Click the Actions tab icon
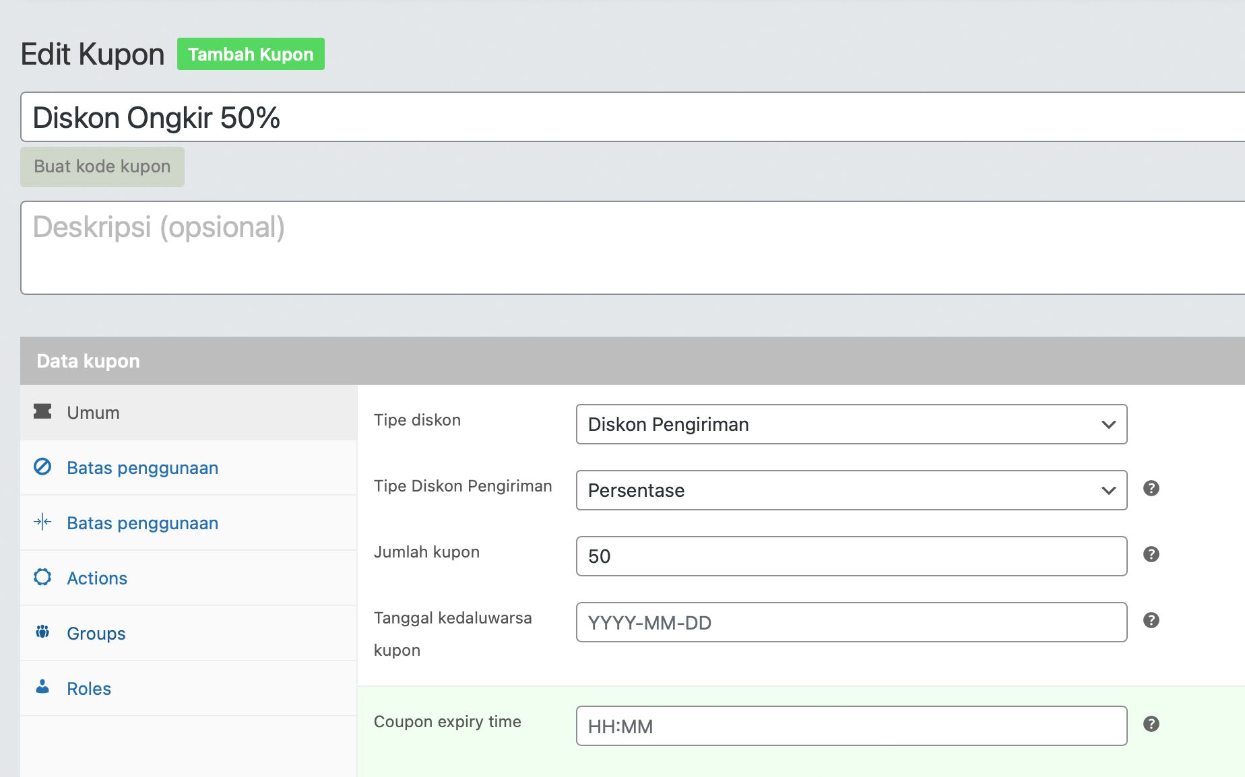 [42, 577]
